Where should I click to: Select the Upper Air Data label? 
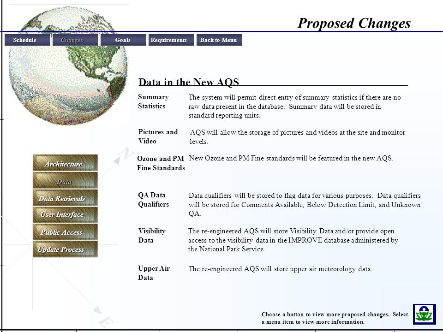[x=154, y=273]
